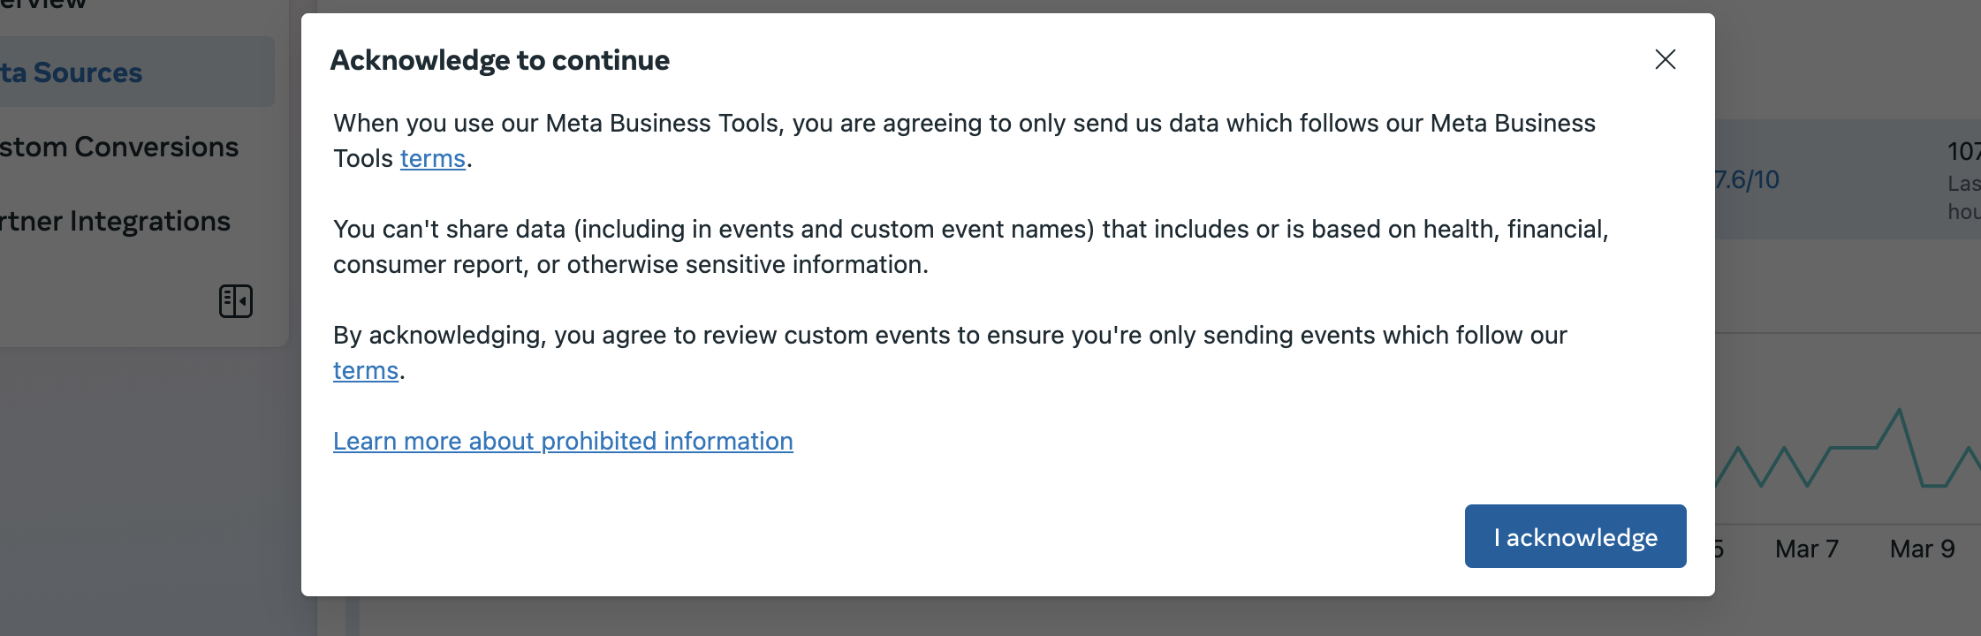
Task: Click the Mar 9 chart axis label
Action: (1922, 549)
